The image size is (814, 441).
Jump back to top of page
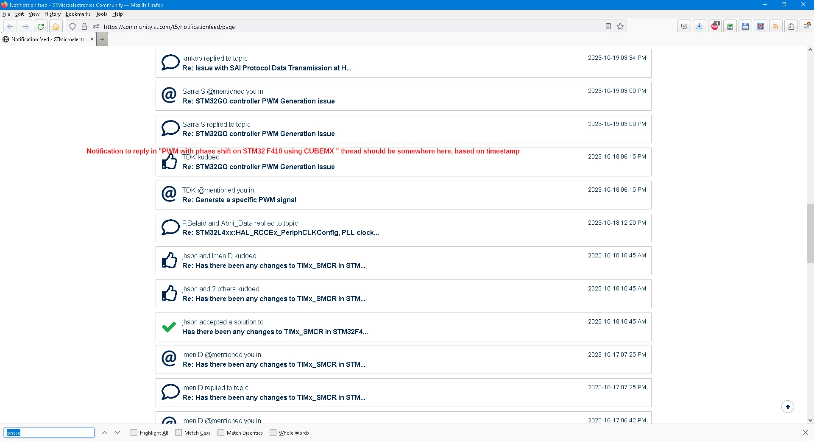(x=788, y=407)
